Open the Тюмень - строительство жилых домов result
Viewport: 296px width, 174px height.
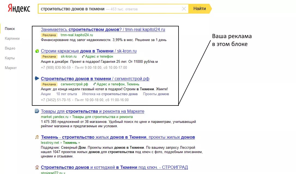118,137
